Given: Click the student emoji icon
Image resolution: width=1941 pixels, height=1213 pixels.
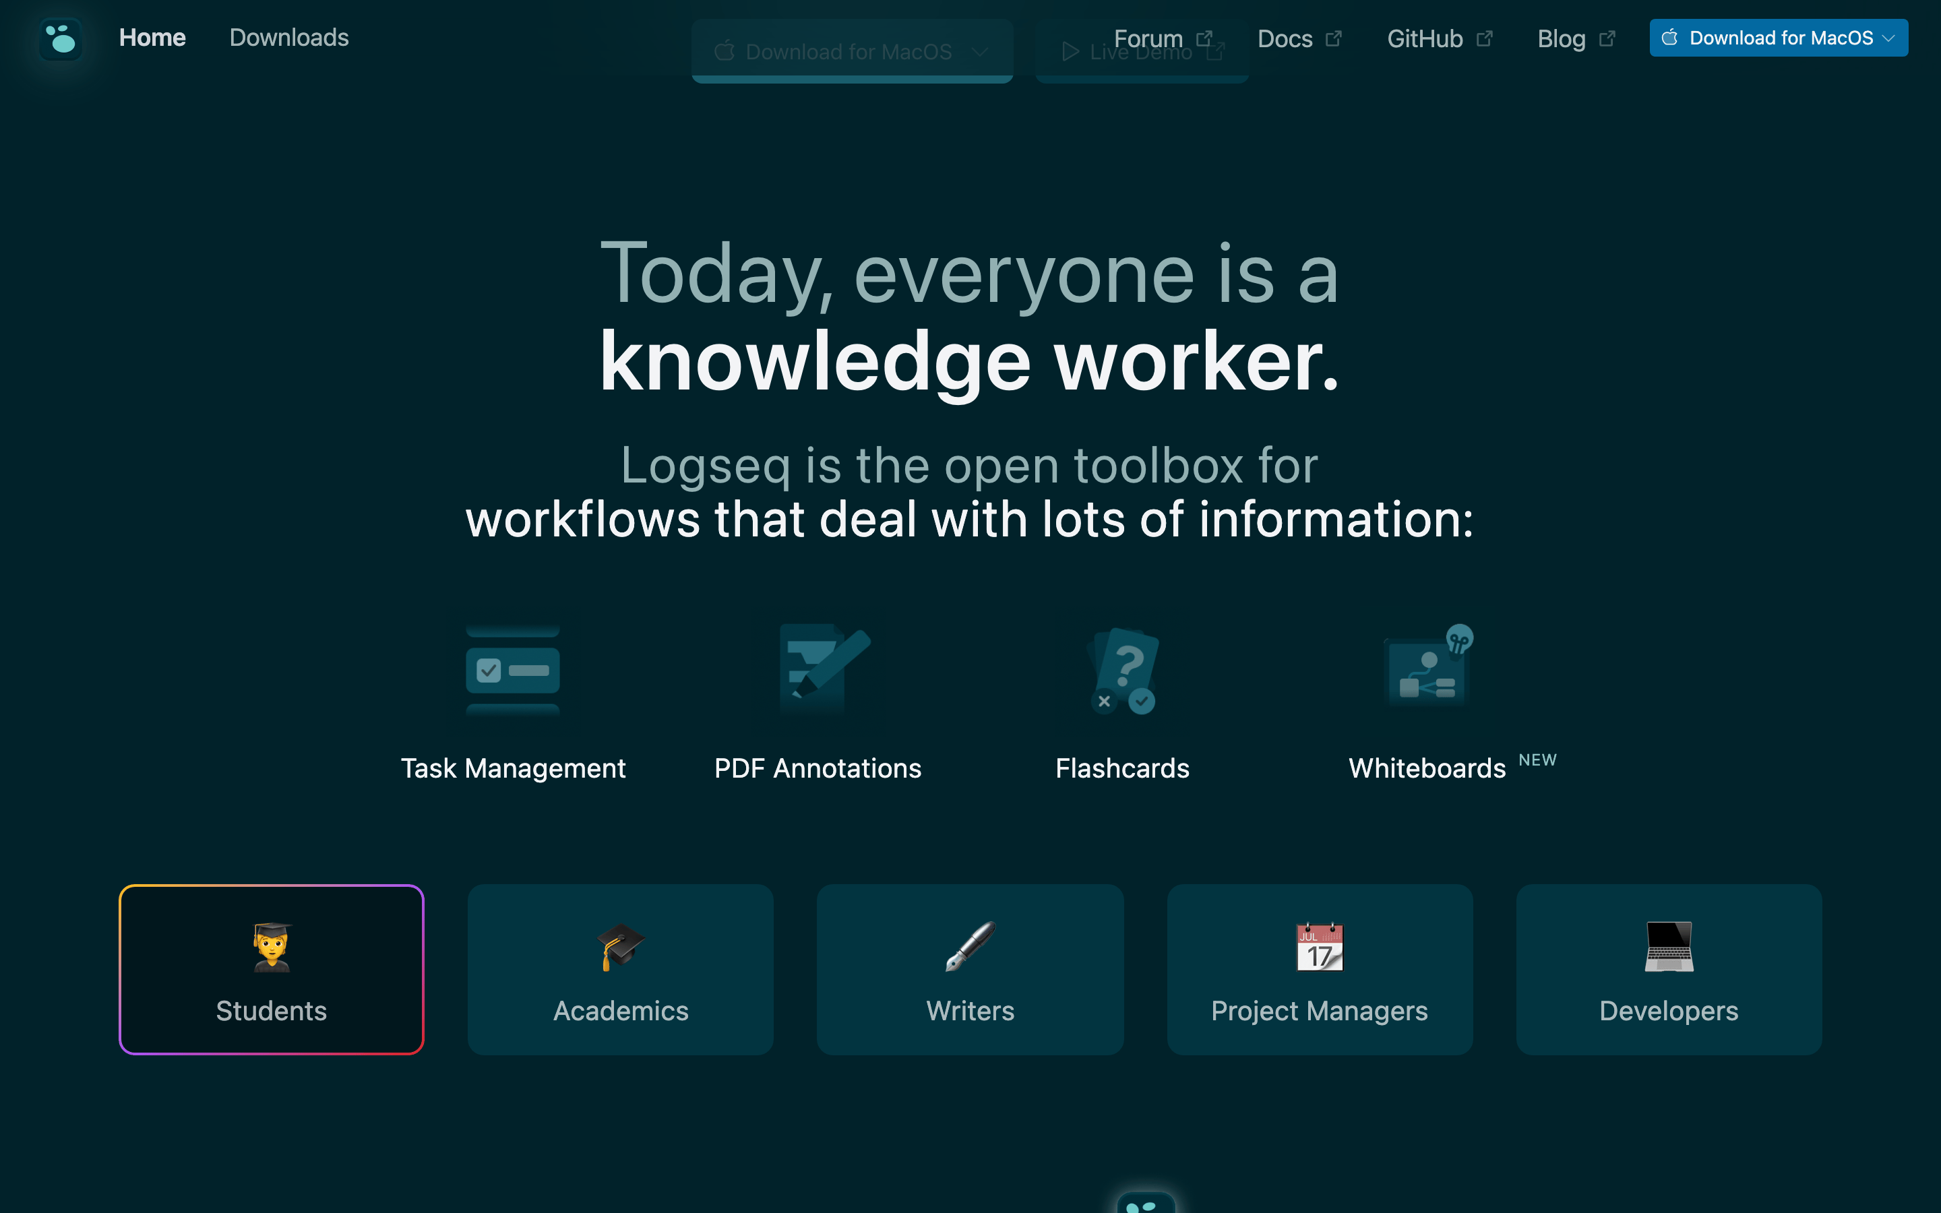Looking at the screenshot, I should point(272,947).
